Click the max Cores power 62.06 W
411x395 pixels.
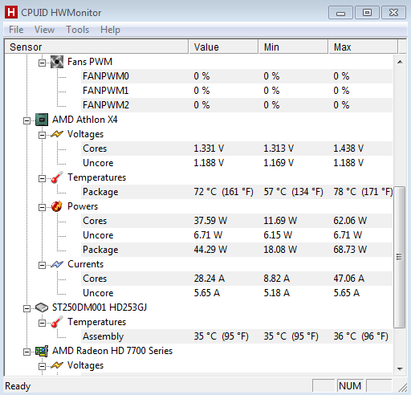click(350, 221)
